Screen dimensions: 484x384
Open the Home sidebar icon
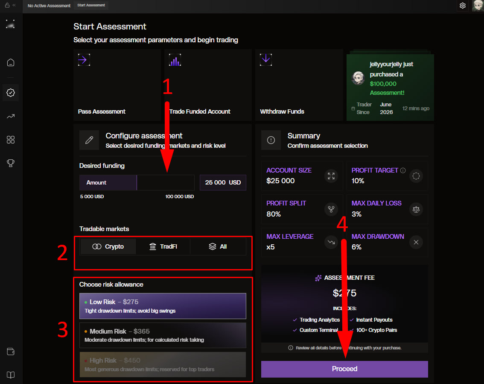tap(11, 63)
